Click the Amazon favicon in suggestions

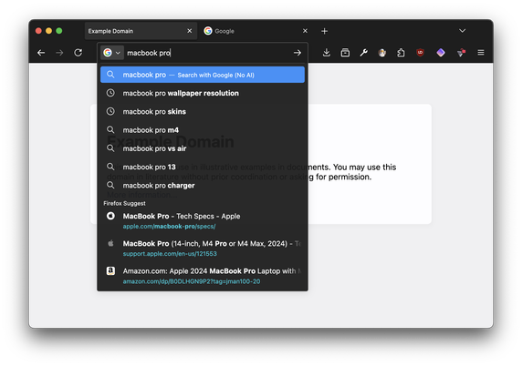(110, 270)
